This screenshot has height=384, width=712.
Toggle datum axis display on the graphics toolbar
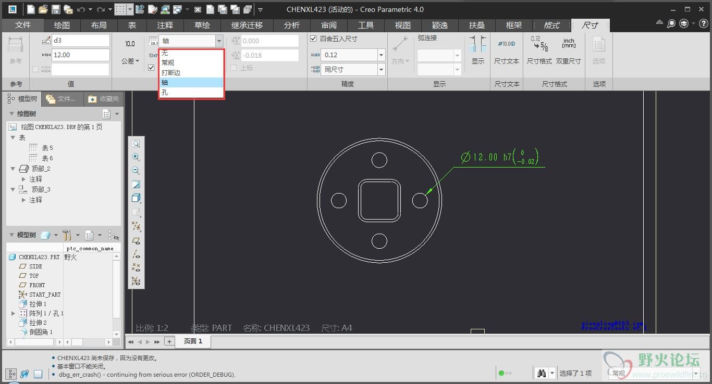[136, 254]
